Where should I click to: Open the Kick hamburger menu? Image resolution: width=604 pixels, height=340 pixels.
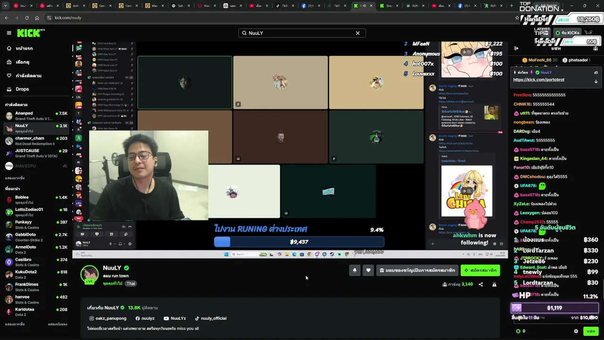(9, 33)
